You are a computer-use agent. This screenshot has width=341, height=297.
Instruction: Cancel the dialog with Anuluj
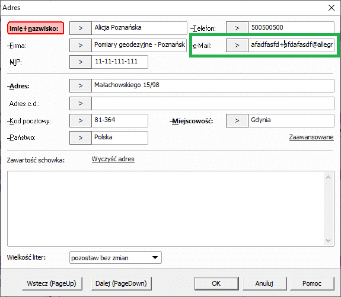(x=264, y=283)
